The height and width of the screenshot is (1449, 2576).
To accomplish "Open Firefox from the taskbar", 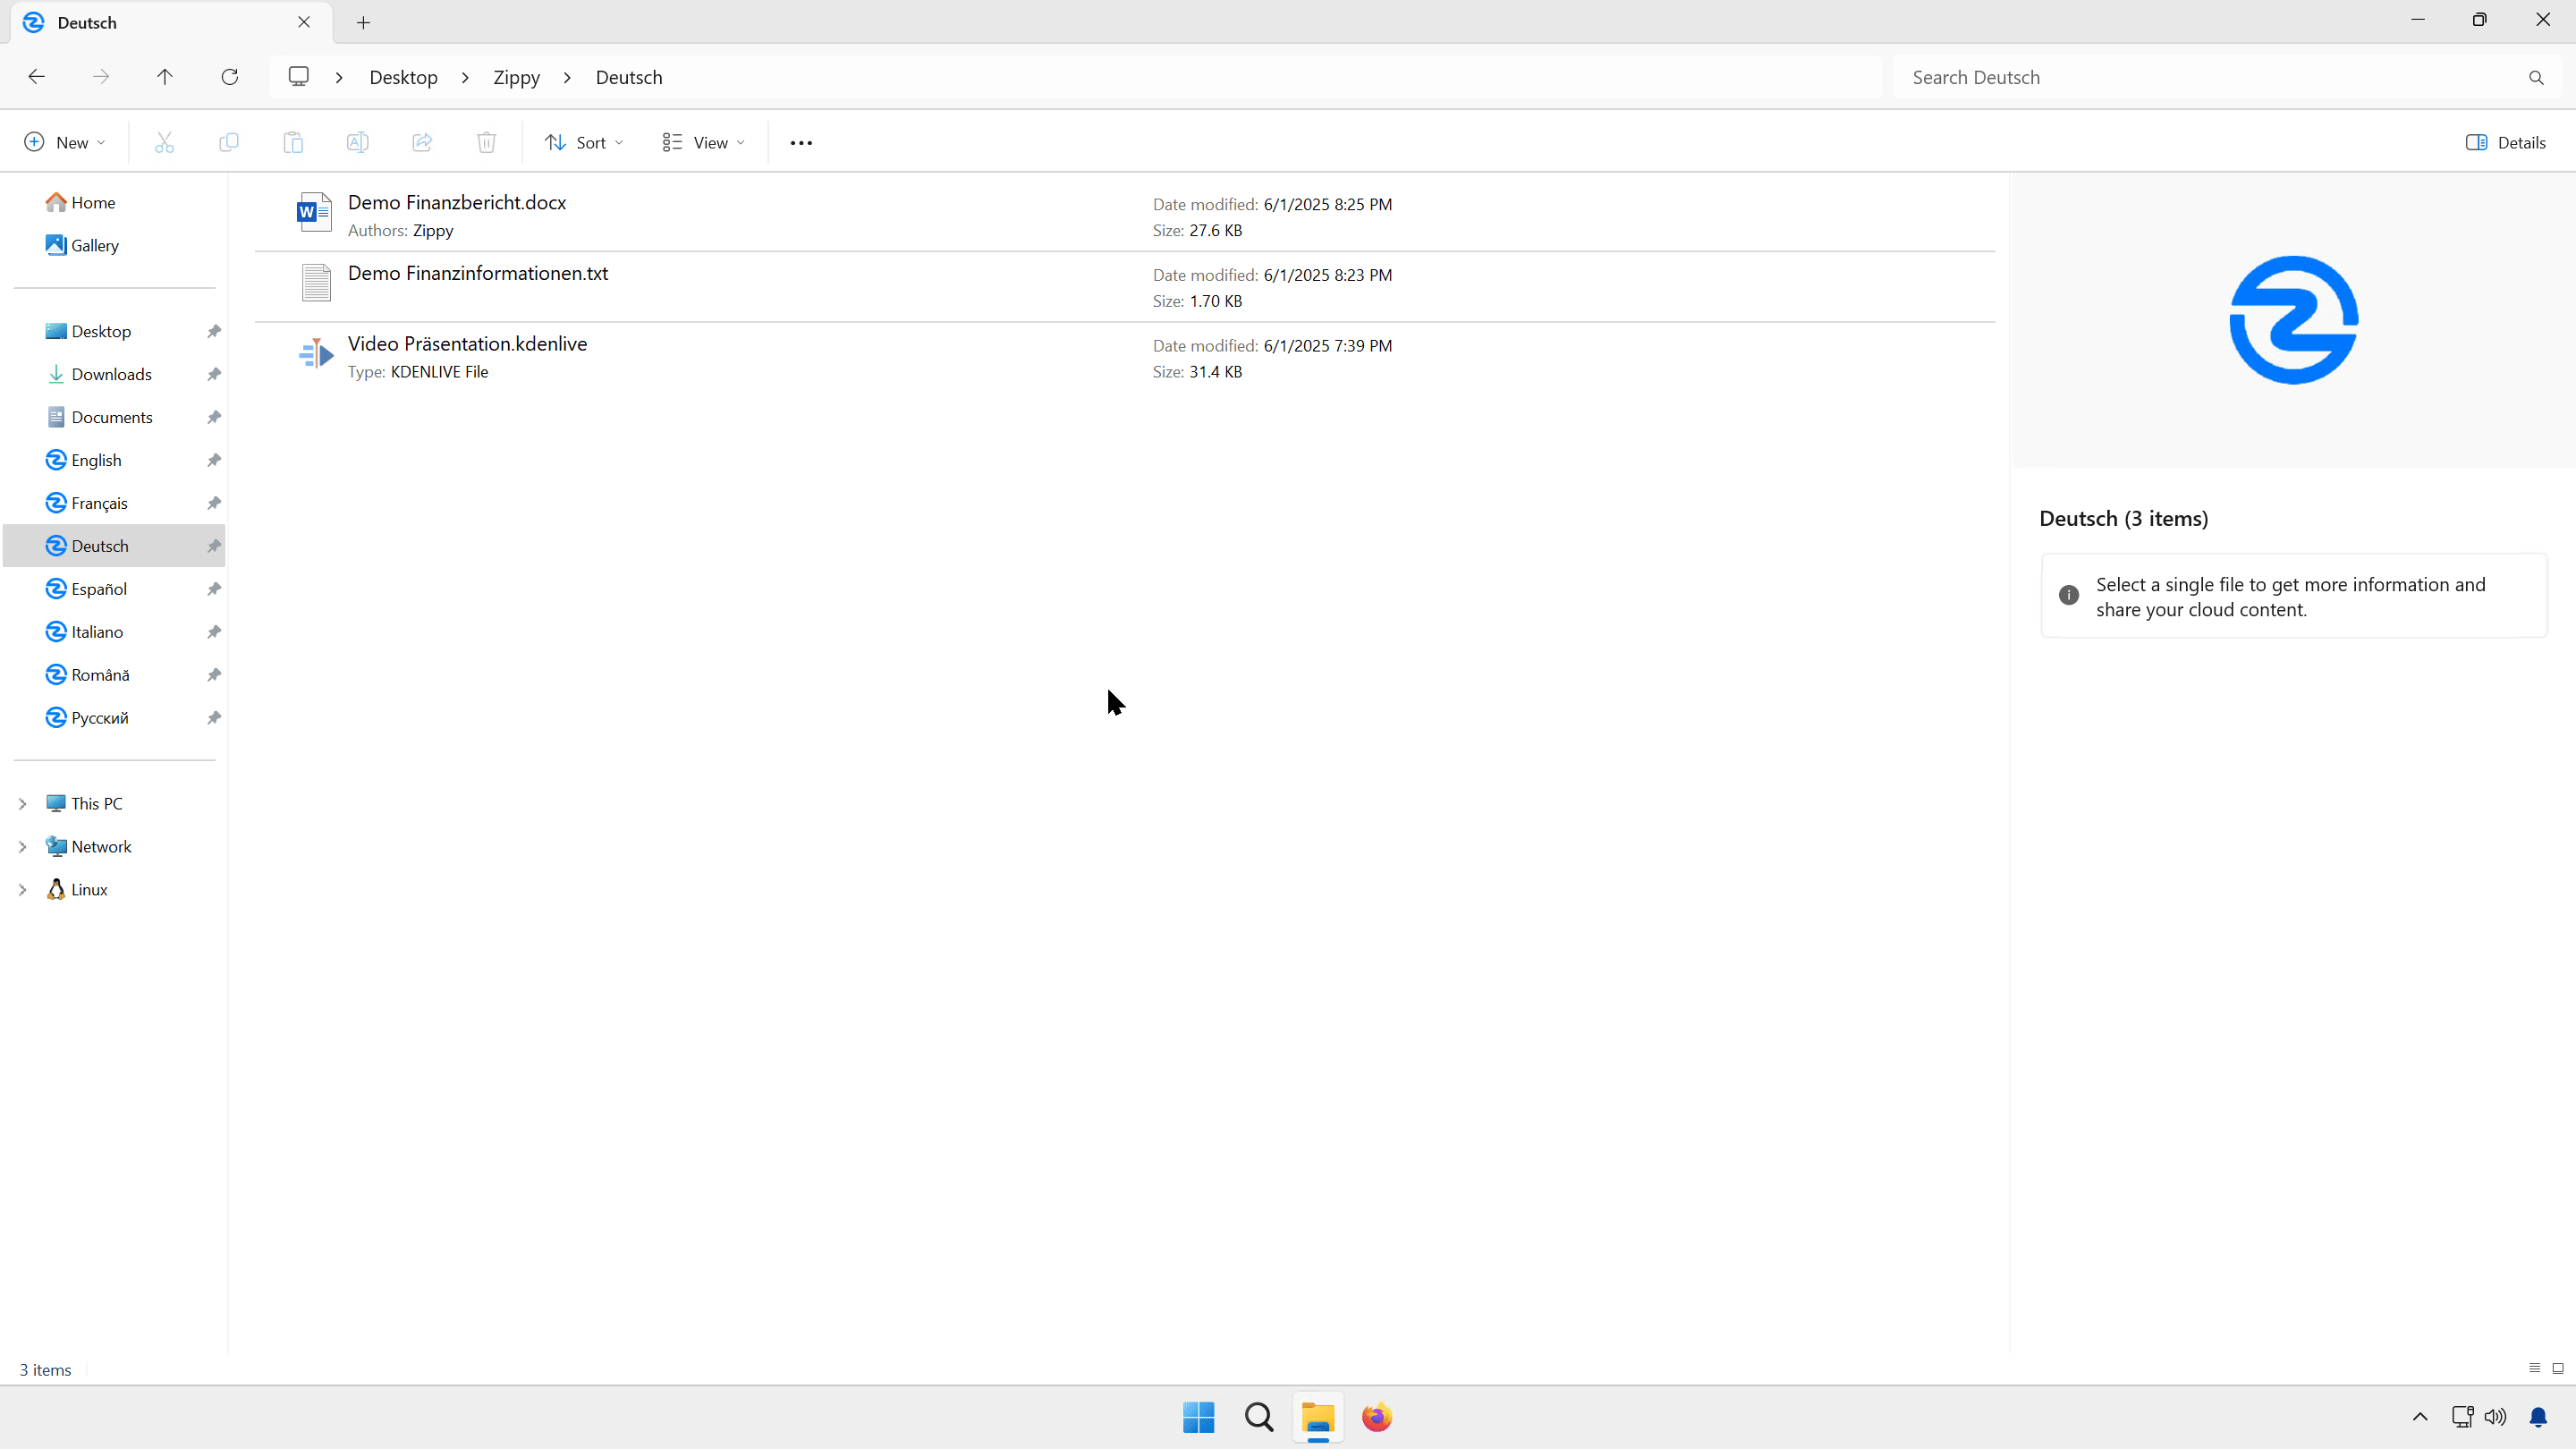I will [1376, 1417].
